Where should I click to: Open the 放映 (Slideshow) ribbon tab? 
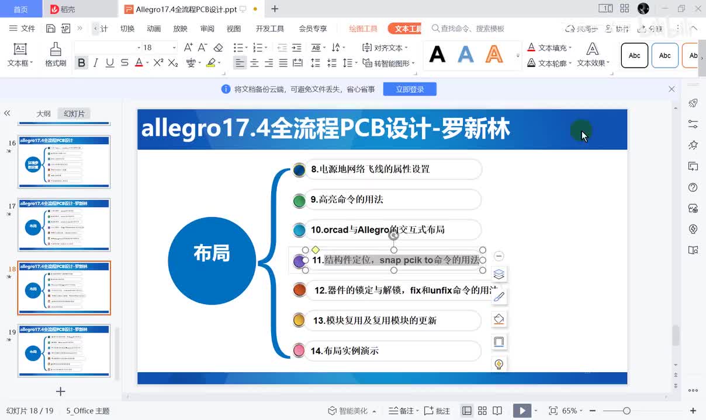pos(181,29)
